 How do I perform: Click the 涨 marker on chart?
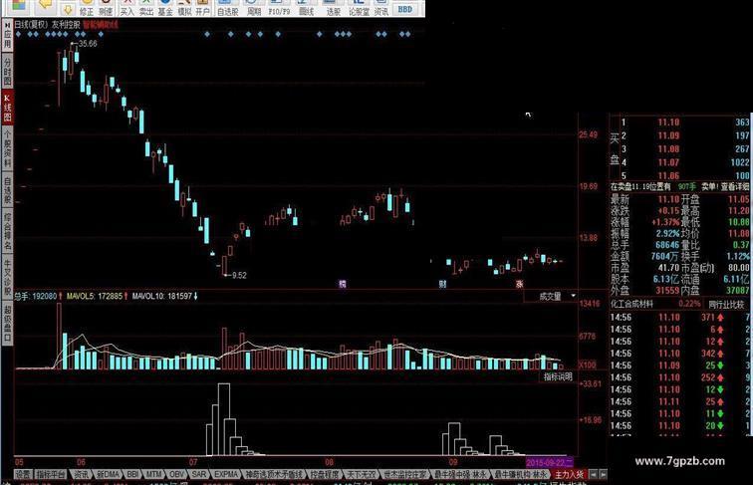pos(520,284)
